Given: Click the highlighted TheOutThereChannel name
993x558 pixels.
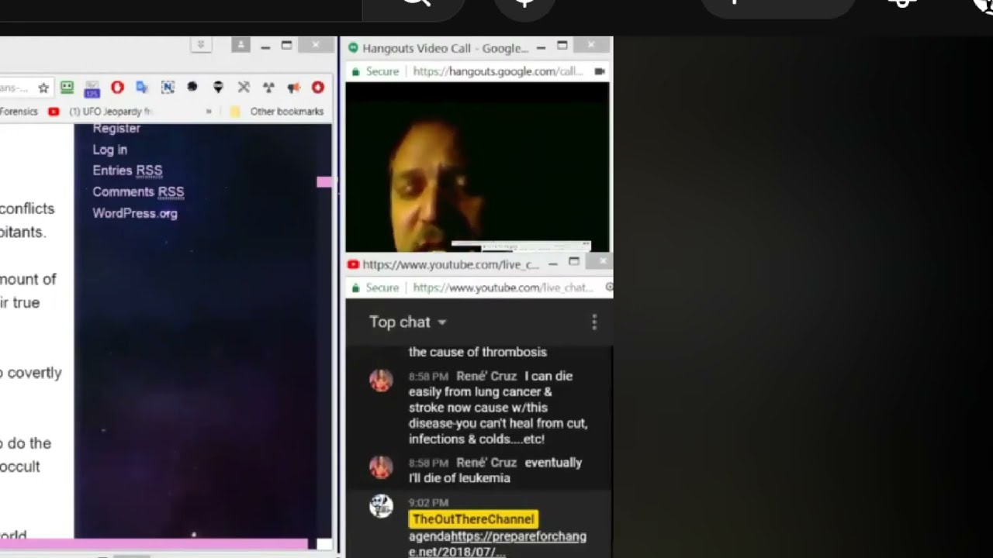Looking at the screenshot, I should [x=473, y=519].
